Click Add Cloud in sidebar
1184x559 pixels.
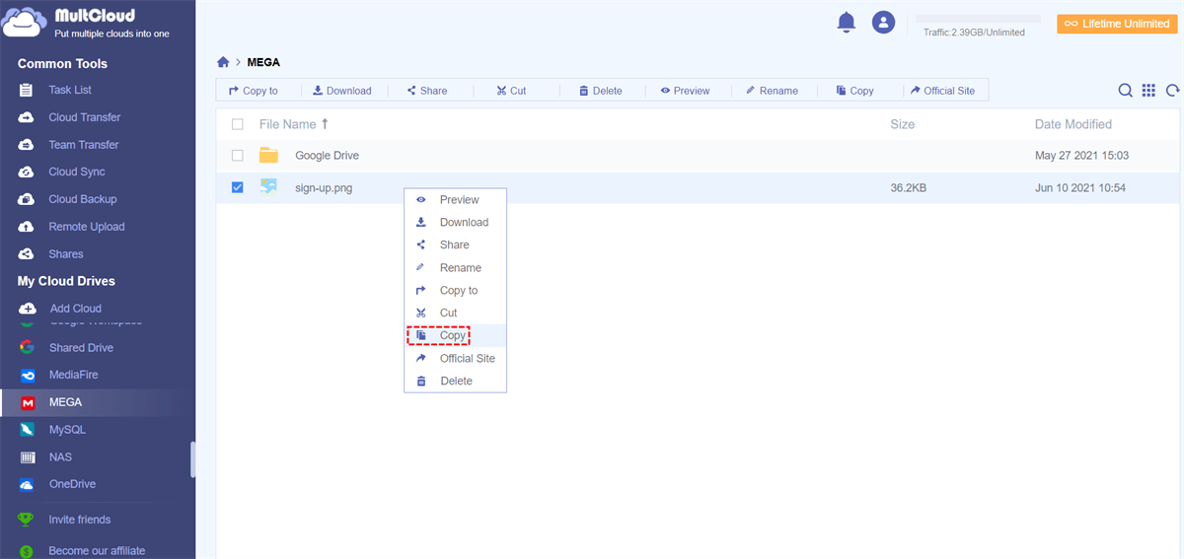[75, 309]
